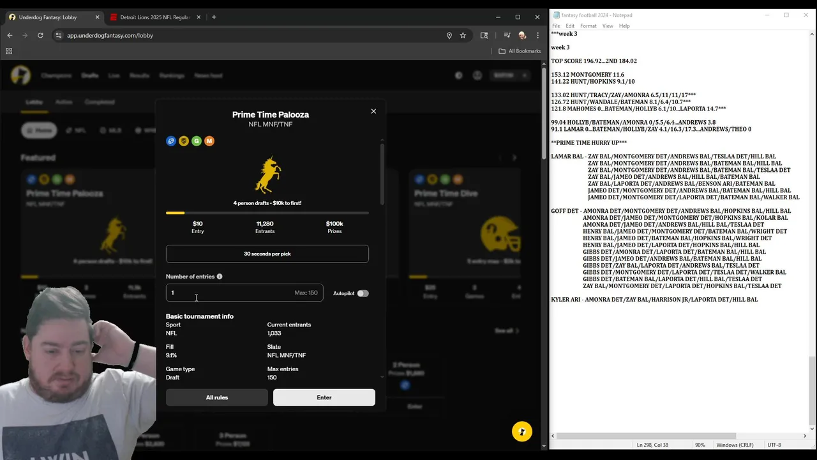Click the 153.12 MONTGOMERY 11.6 line
Viewport: 817px width, 460px height.
pos(587,75)
